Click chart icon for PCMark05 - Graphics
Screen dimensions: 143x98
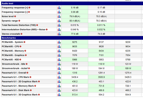59,55
